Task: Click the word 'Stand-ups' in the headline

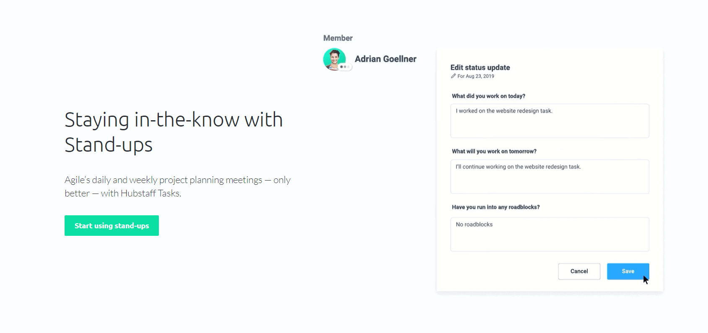Action: click(x=108, y=145)
